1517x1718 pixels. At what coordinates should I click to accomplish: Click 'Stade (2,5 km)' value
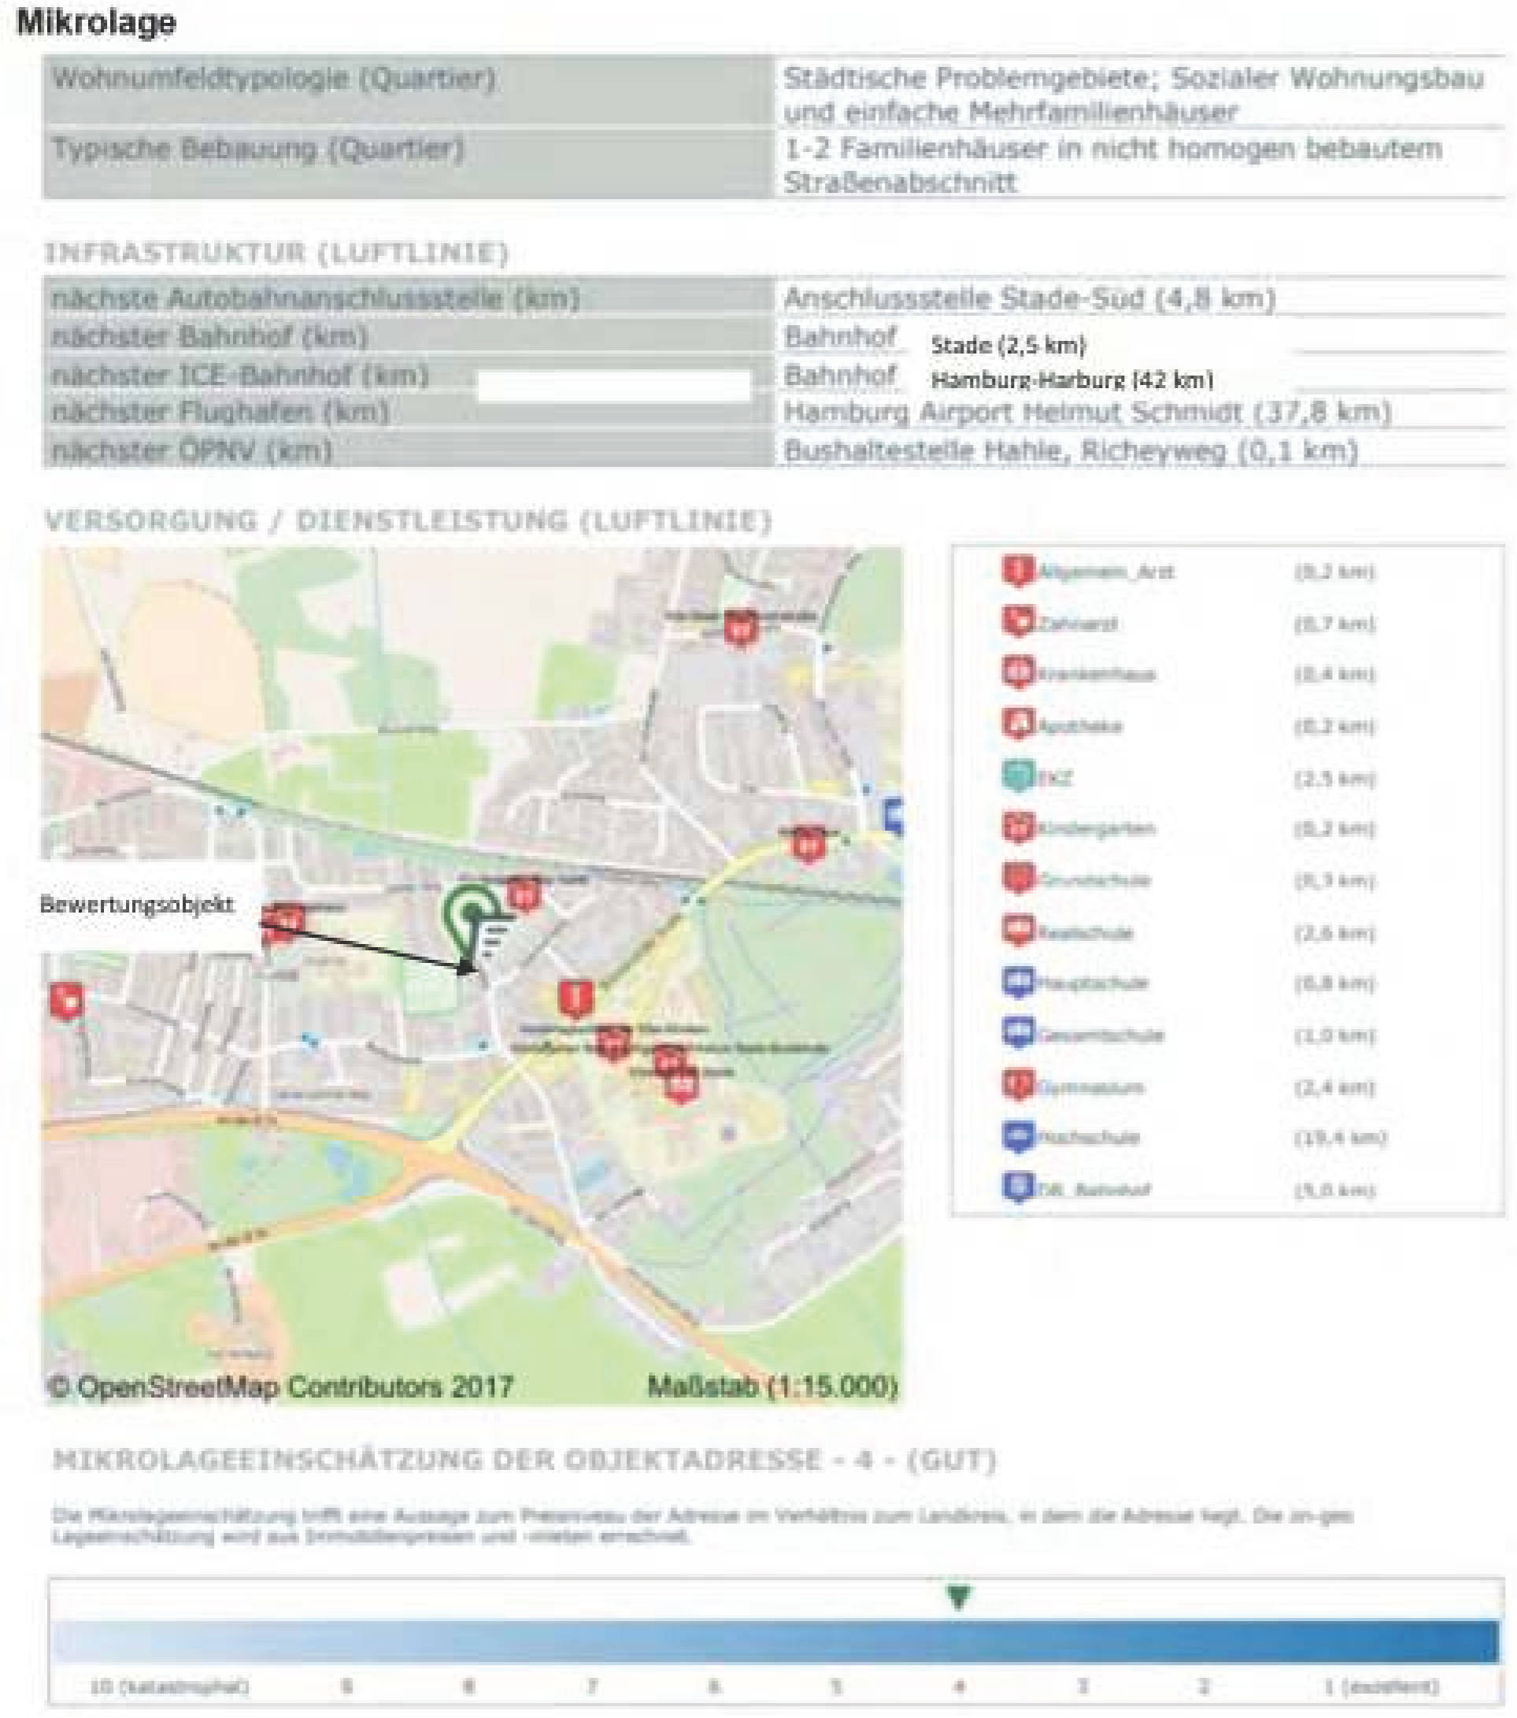tap(1008, 345)
